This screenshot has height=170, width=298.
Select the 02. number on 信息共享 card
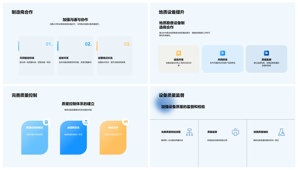tap(88, 44)
